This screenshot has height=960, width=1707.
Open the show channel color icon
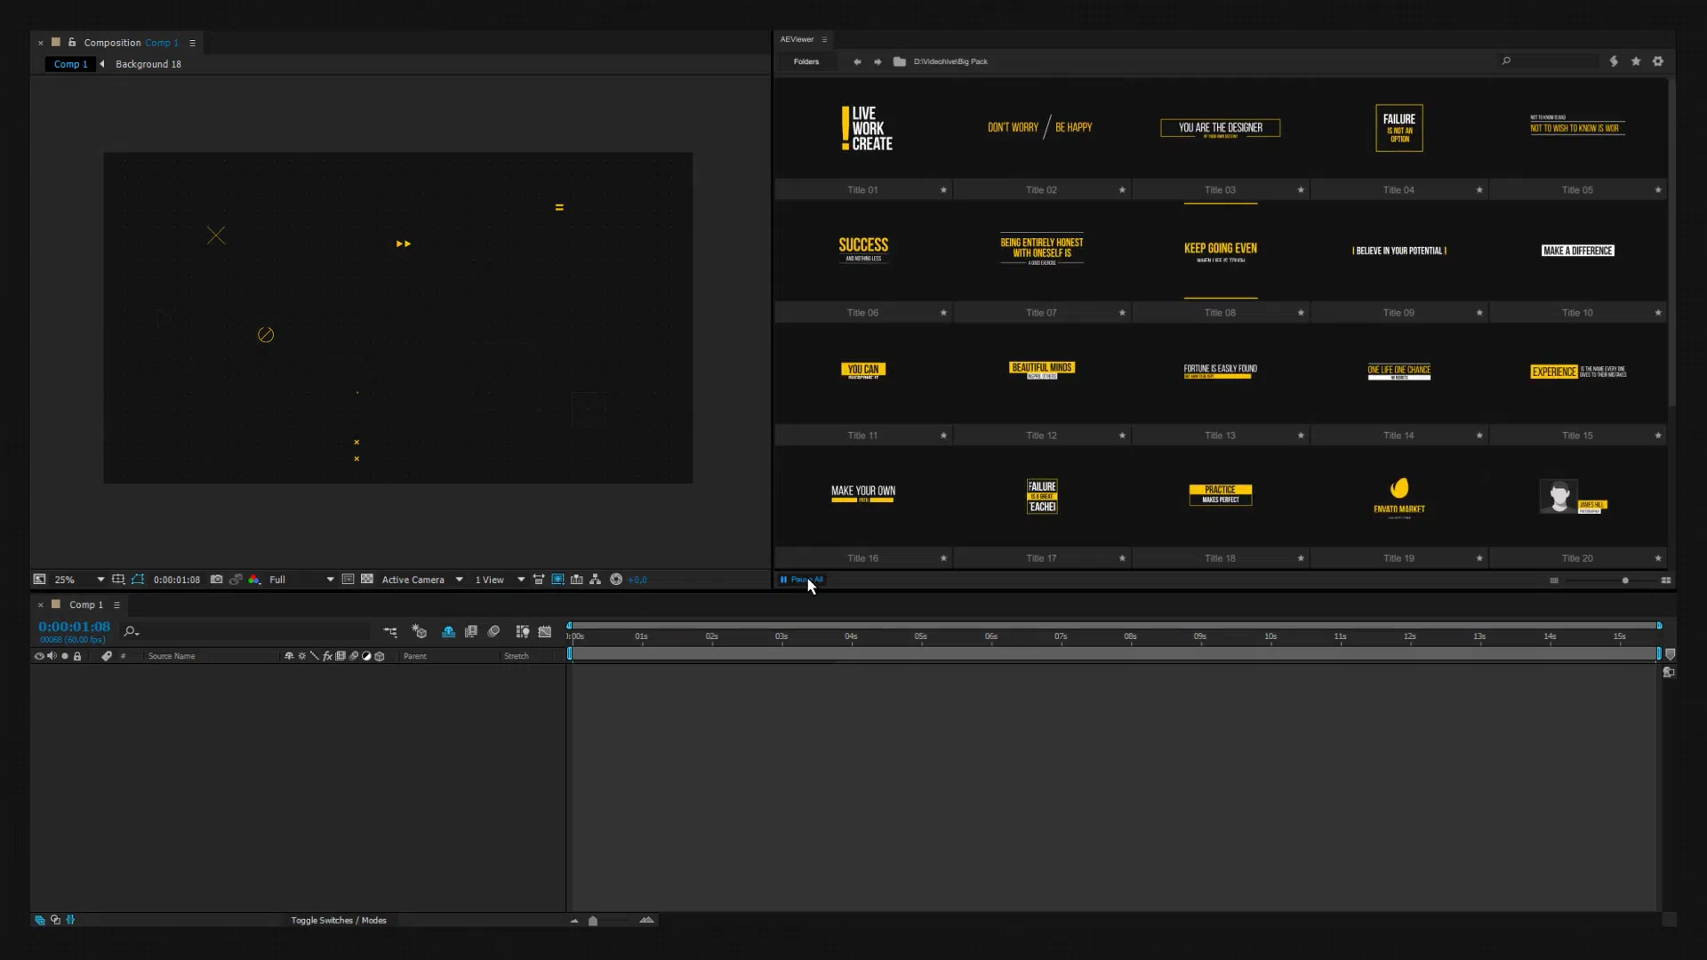[x=254, y=580]
